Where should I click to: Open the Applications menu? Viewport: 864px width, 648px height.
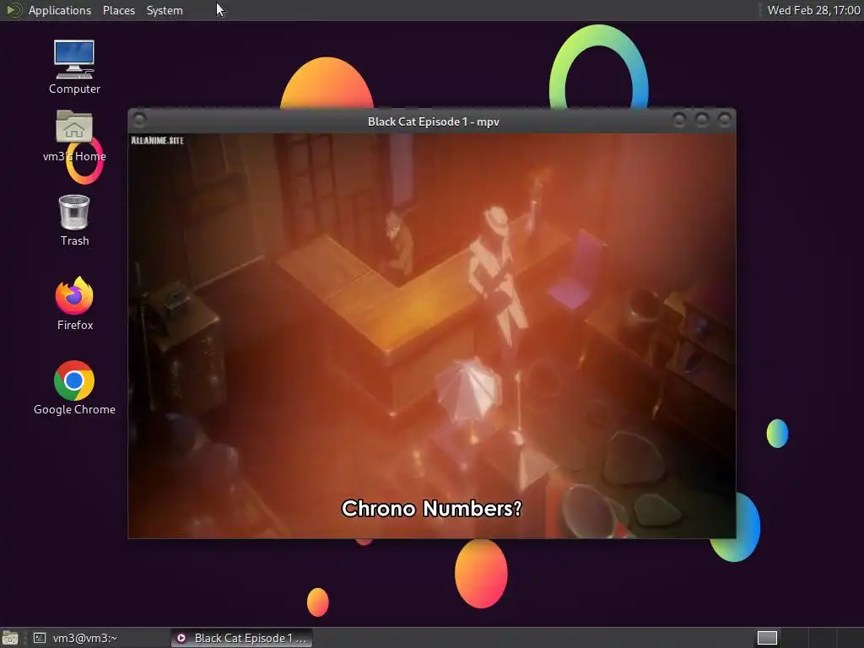[60, 10]
